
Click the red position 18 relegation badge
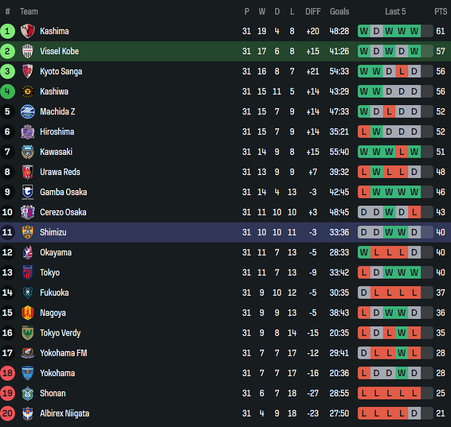tap(8, 373)
